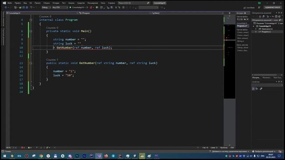285x160 pixels.
Task: Click the warnings count indicator in status strip
Action: (30, 148)
